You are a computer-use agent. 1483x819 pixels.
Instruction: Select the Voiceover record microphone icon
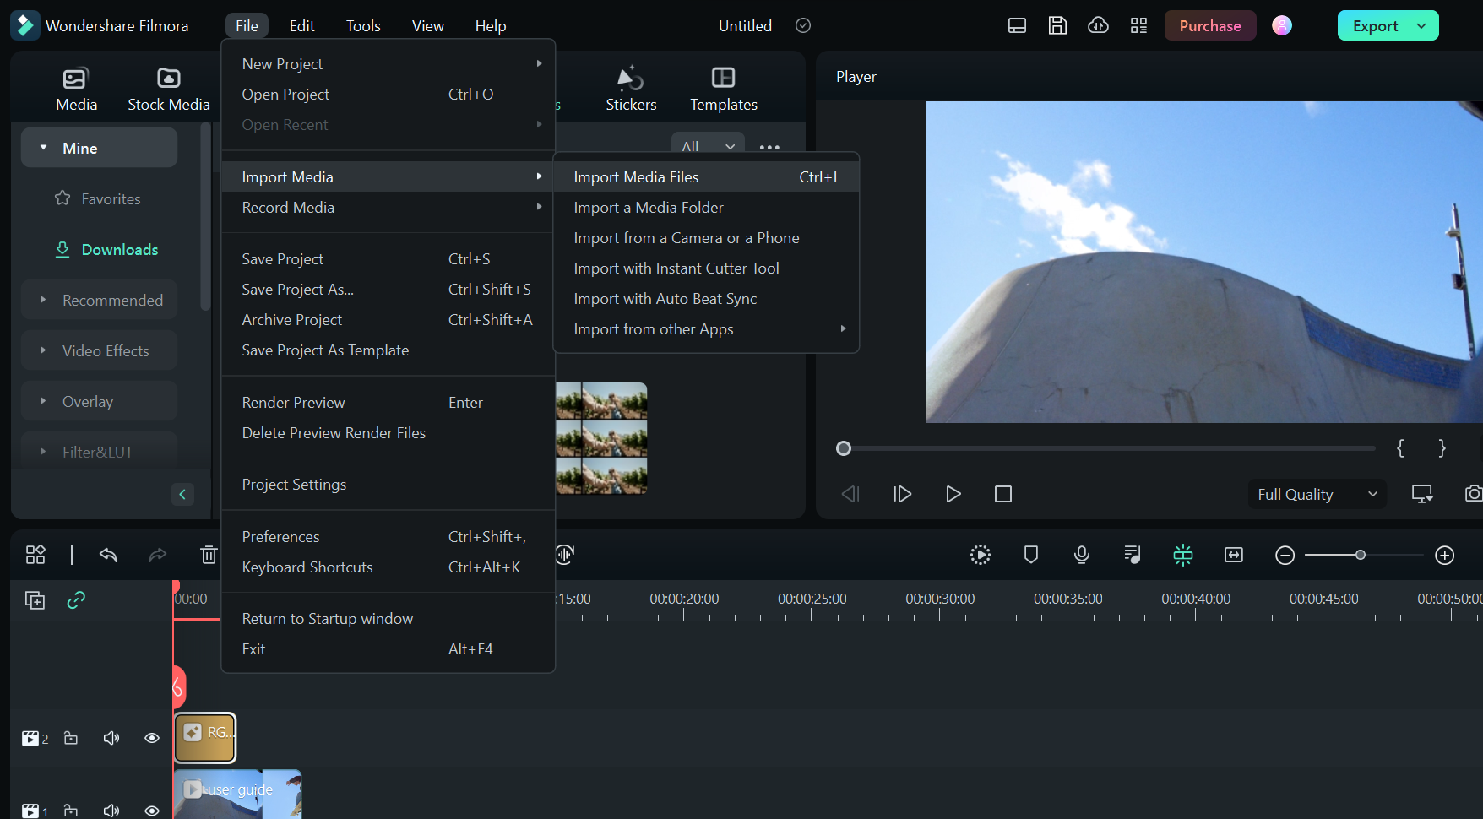1082,555
